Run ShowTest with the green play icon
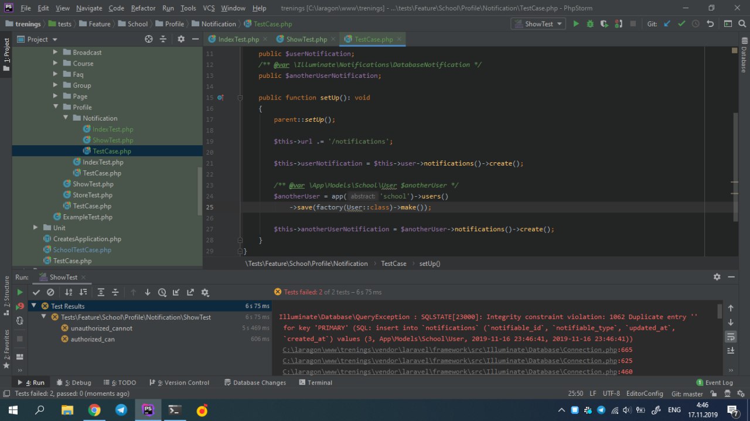750x421 pixels. [x=576, y=24]
